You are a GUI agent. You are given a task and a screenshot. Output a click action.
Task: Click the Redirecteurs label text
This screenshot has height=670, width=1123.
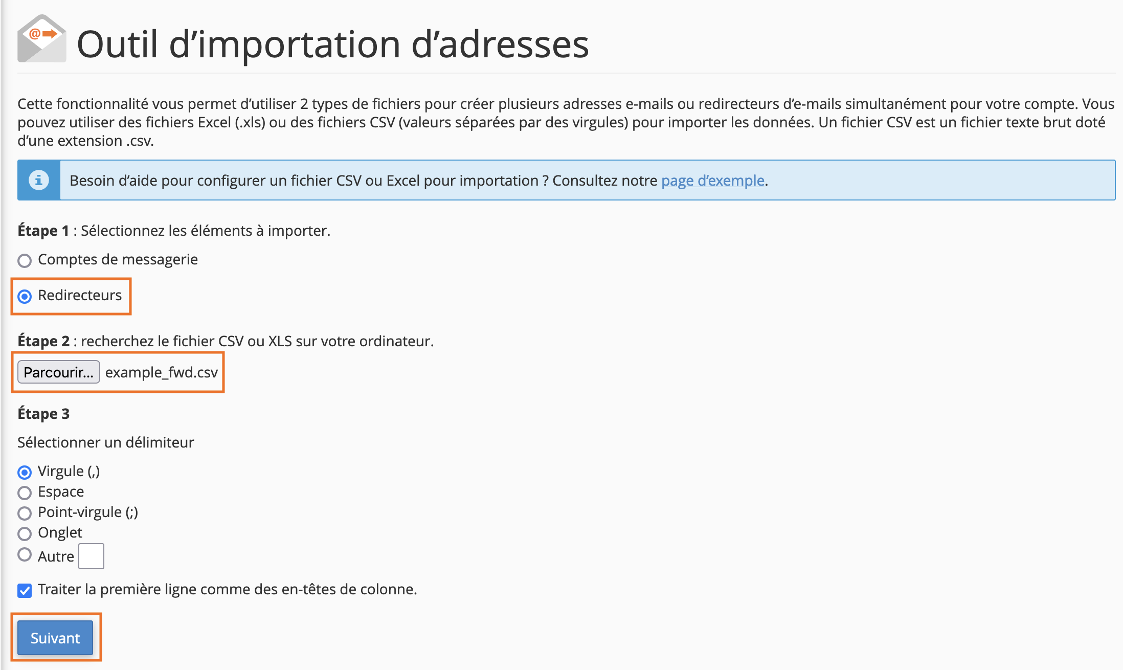click(80, 295)
